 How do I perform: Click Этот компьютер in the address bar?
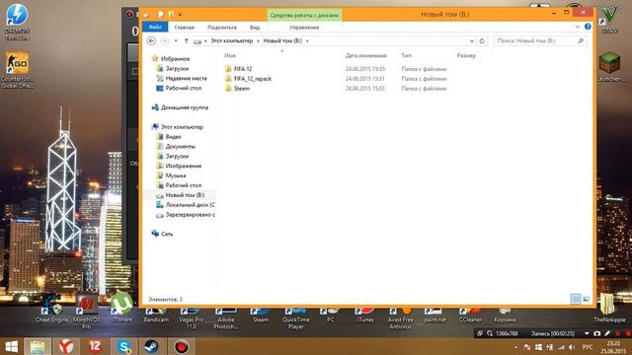(x=231, y=40)
